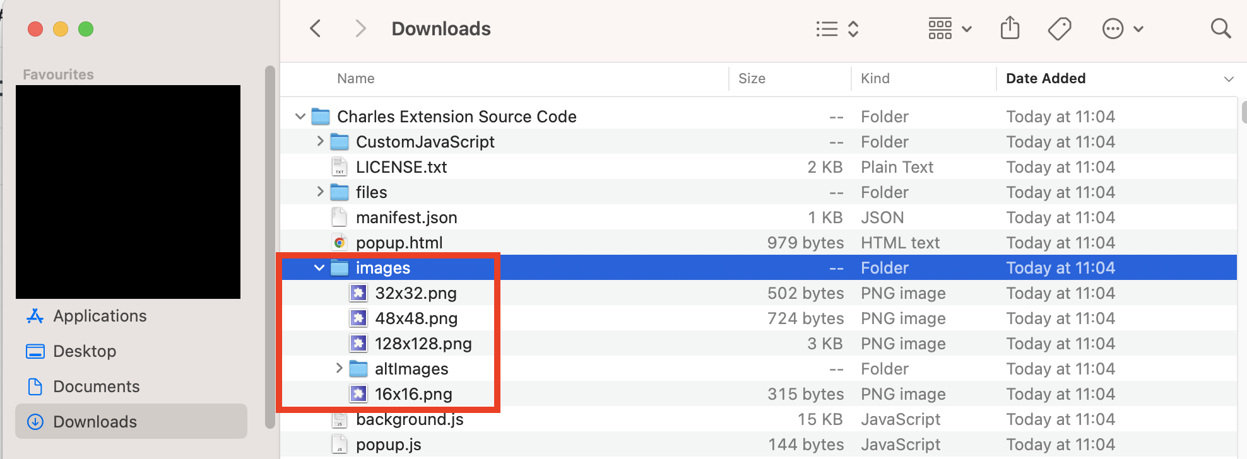Select Desktop in the sidebar
This screenshot has height=459, width=1247.
point(85,351)
